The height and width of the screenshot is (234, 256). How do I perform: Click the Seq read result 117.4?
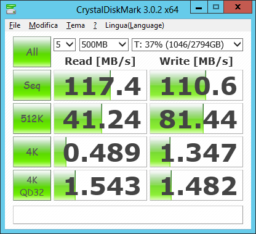(x=100, y=85)
